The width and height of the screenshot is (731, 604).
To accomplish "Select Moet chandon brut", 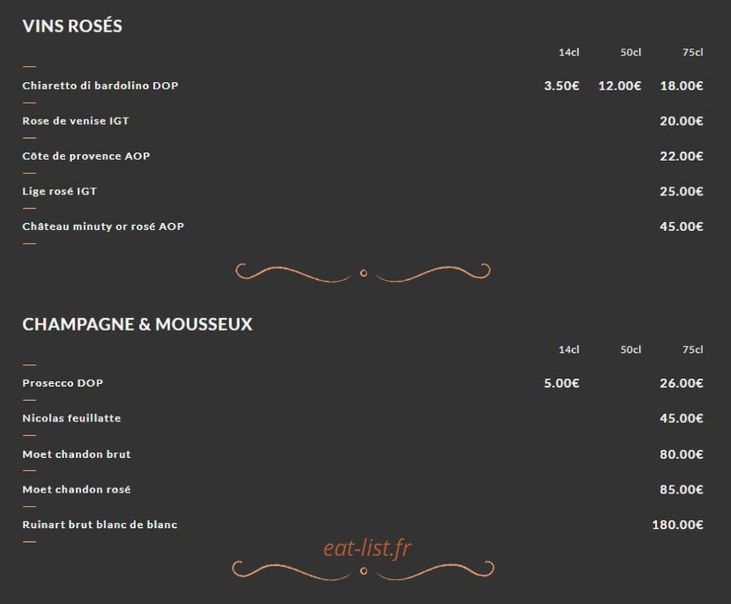I will pos(76,454).
